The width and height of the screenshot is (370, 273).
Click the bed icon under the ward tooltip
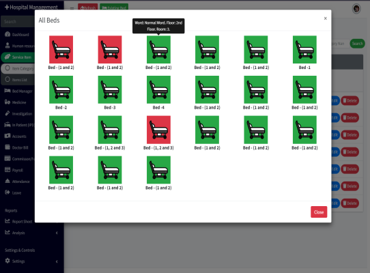158,50
